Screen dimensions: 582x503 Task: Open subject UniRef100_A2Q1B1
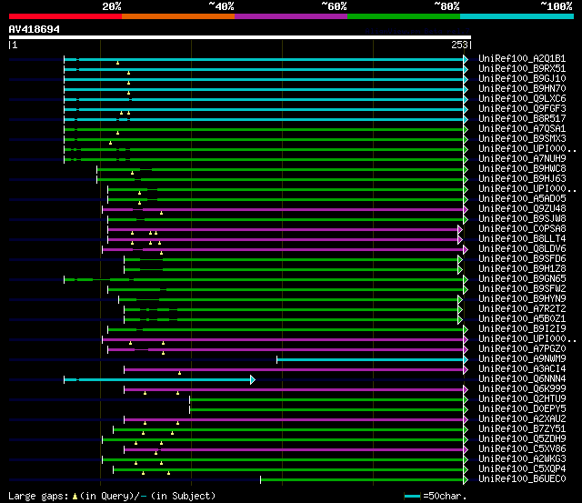click(x=522, y=58)
